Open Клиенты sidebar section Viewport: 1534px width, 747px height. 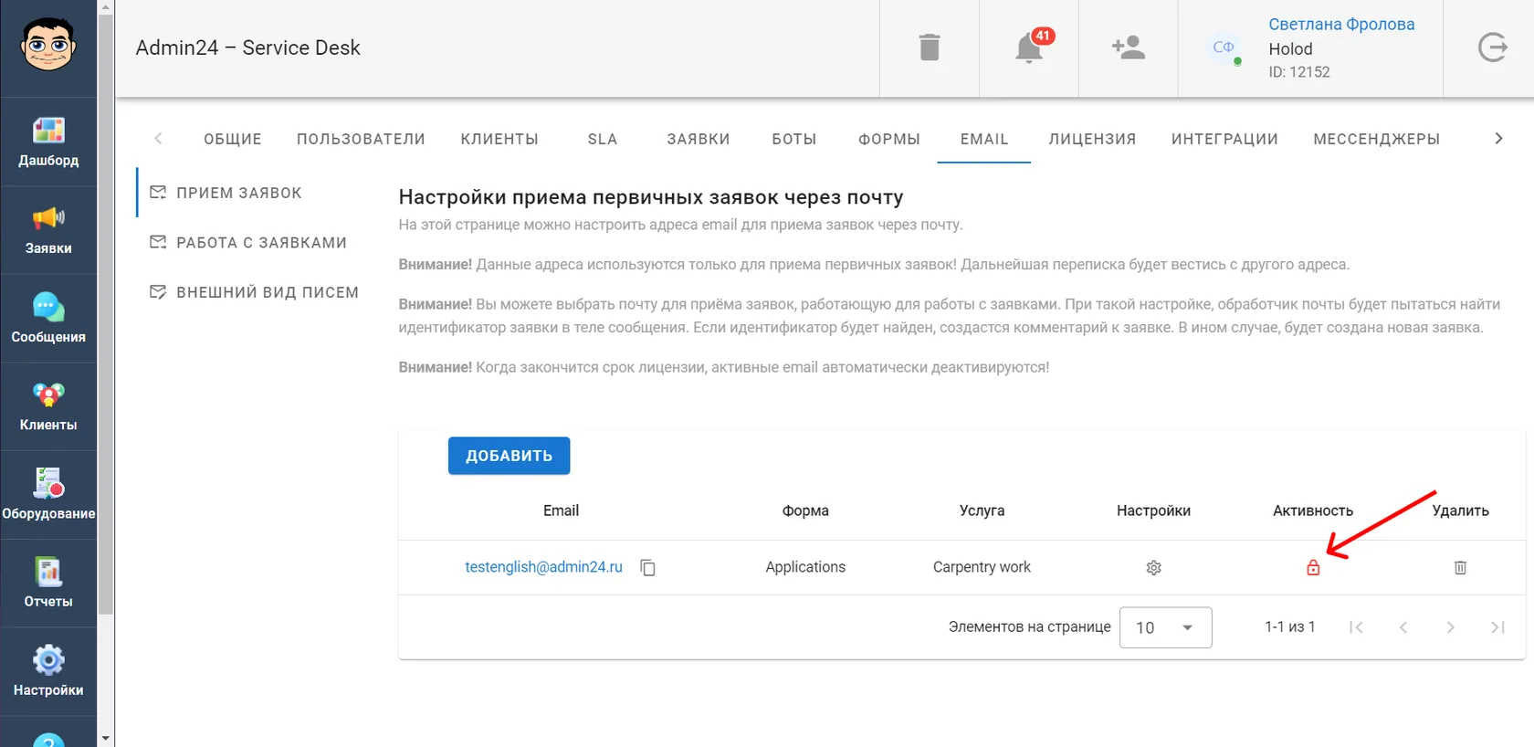pos(48,407)
